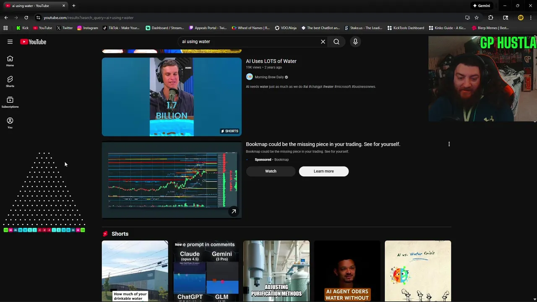Click the YouTube logo
The image size is (537, 302).
[33, 42]
